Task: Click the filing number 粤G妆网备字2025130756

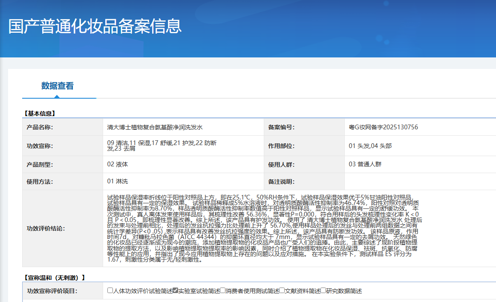Action: click(x=383, y=127)
